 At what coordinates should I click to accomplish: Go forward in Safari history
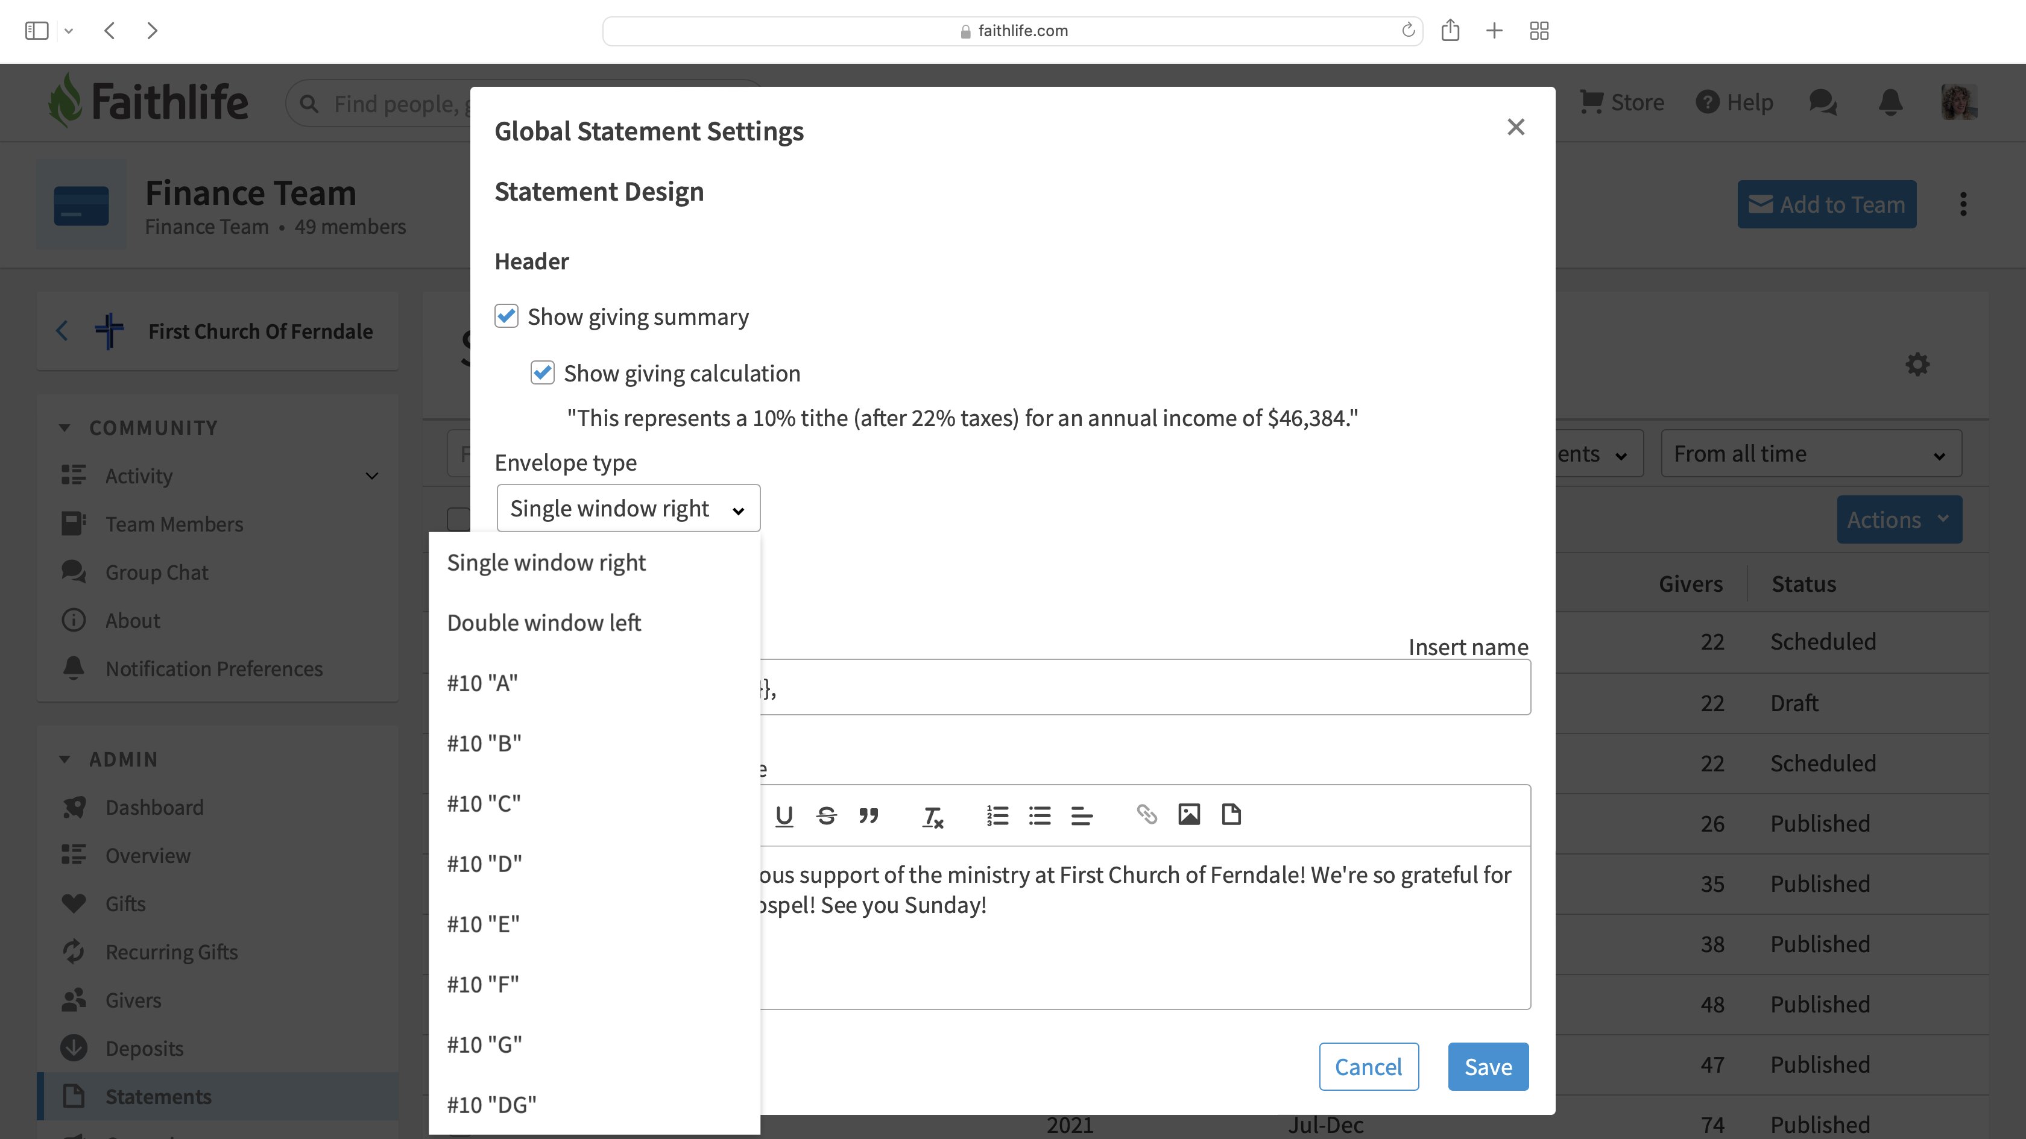(x=153, y=31)
